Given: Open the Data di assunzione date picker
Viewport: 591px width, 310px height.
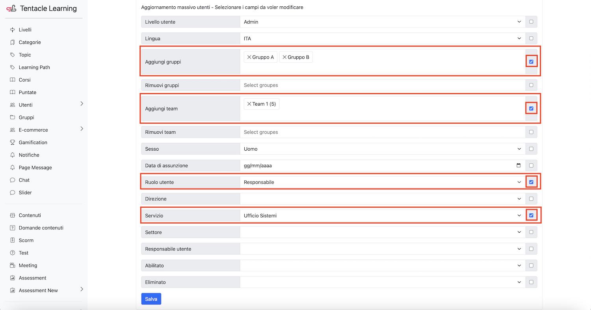Looking at the screenshot, I should [x=518, y=165].
